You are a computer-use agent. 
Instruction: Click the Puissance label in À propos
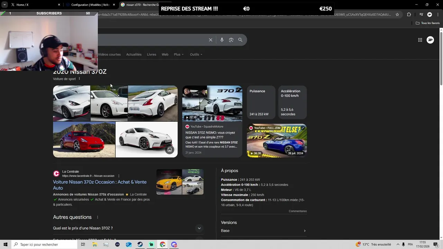click(x=230, y=180)
